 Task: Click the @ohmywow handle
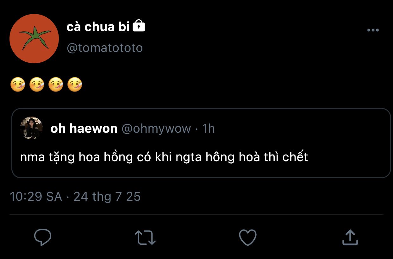tap(156, 129)
